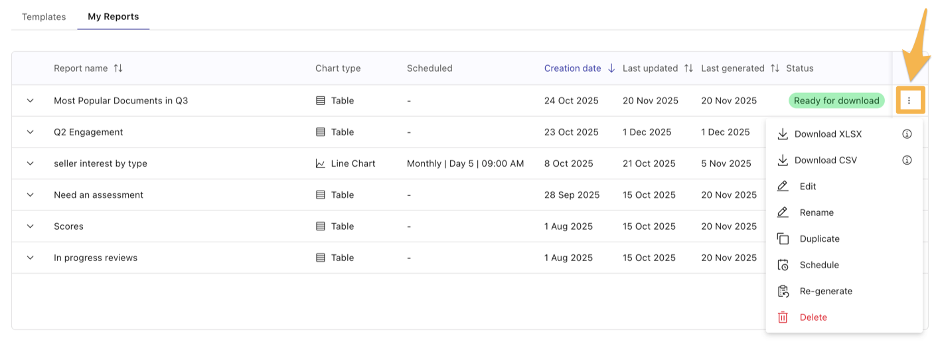This screenshot has width=936, height=342.
Task: Click the Last updated sort arrows
Action: click(x=688, y=68)
